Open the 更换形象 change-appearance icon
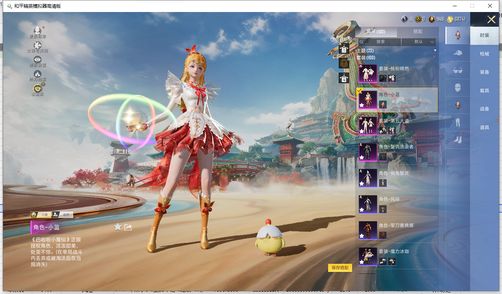 coord(38,31)
